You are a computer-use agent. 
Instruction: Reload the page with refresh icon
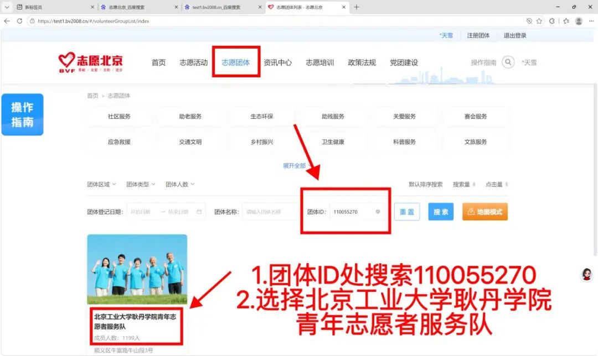[x=19, y=21]
